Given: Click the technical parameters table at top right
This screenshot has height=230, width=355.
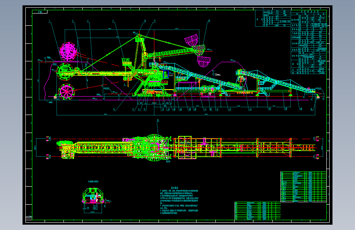Looking at the screenshot, I should coord(309,42).
